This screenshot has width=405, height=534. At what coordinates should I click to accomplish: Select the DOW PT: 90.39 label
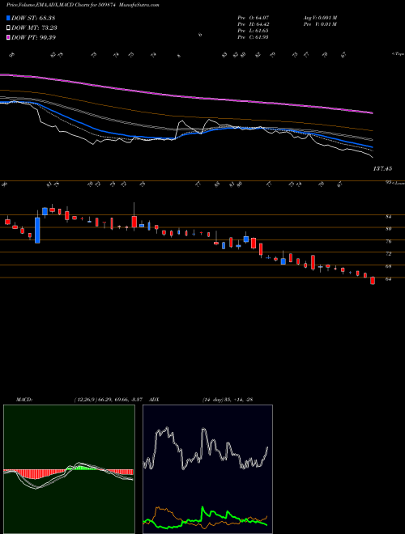click(34, 37)
